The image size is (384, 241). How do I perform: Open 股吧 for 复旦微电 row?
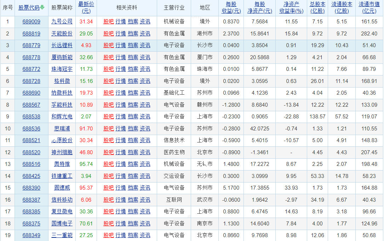tap(109, 212)
